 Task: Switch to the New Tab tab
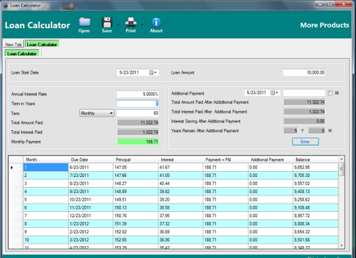click(x=13, y=45)
